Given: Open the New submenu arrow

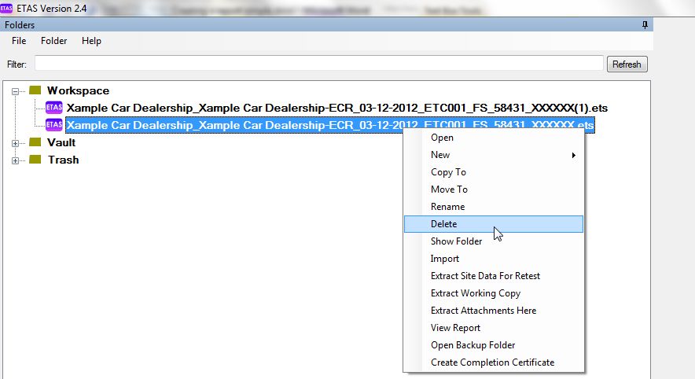Looking at the screenshot, I should click(x=574, y=155).
